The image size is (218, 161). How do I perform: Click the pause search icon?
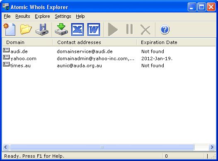click(129, 29)
